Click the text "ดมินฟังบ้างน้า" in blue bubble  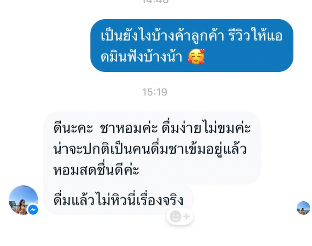click(x=141, y=57)
